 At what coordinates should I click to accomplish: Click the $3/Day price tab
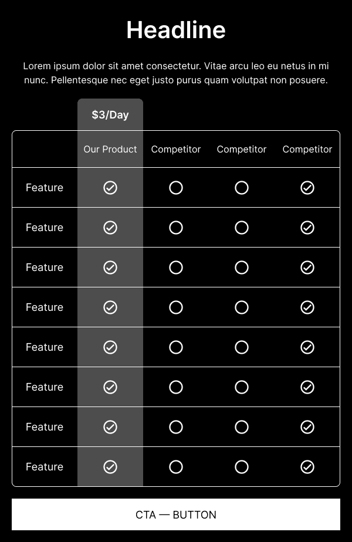coord(110,114)
